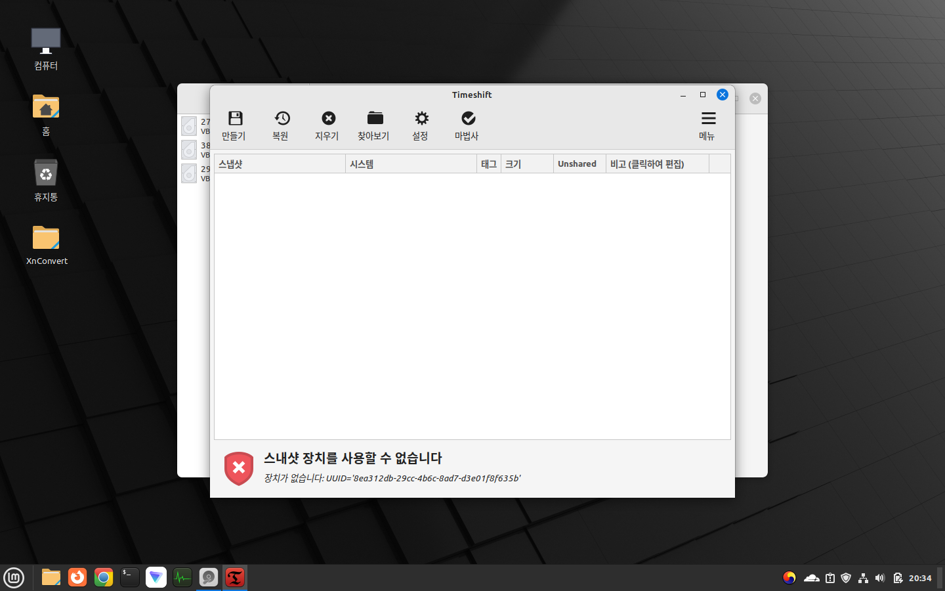Viewport: 945px width, 591px height.
Task: Click the 크기 column header
Action: click(527, 164)
